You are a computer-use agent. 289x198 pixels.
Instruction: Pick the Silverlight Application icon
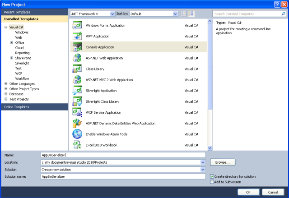coord(77,90)
